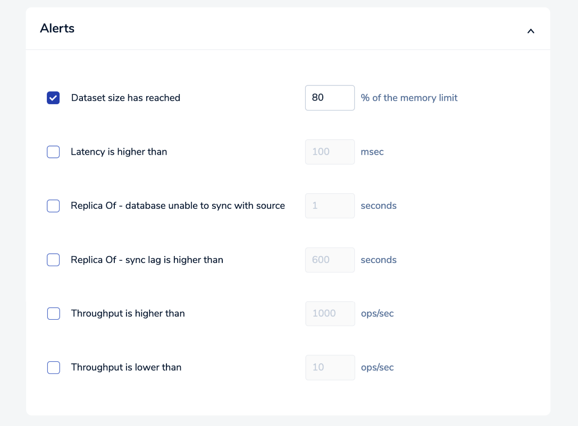This screenshot has width=578, height=426.
Task: Click Replica Of sync lag label
Action: (x=147, y=260)
